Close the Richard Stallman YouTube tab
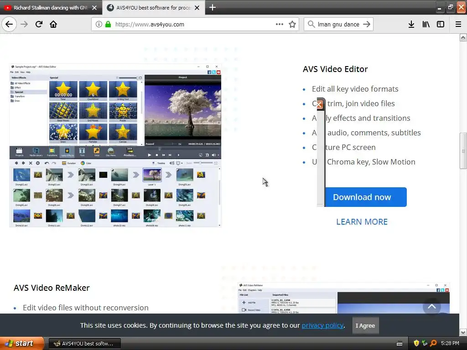The height and width of the screenshot is (350, 467). click(x=94, y=8)
